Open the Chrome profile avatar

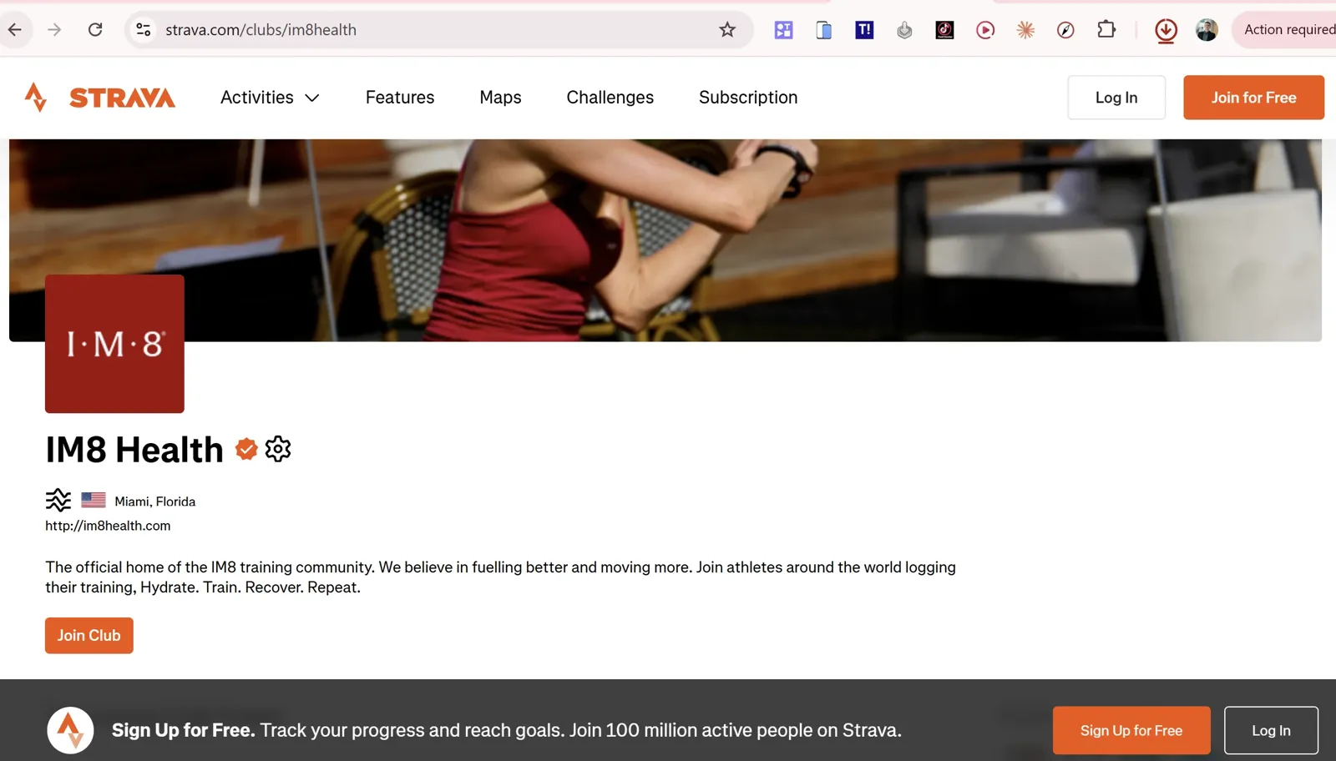1207,30
